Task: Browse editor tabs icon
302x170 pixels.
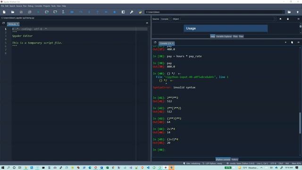Action: (3, 23)
